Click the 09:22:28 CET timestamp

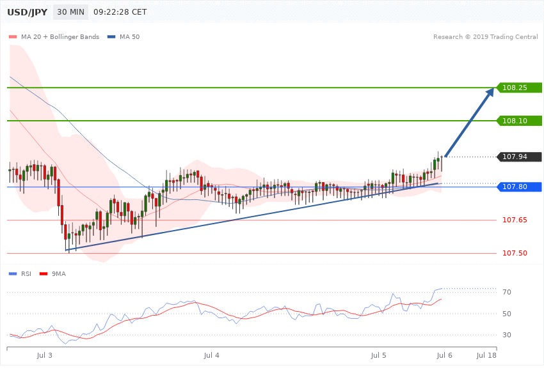click(120, 12)
